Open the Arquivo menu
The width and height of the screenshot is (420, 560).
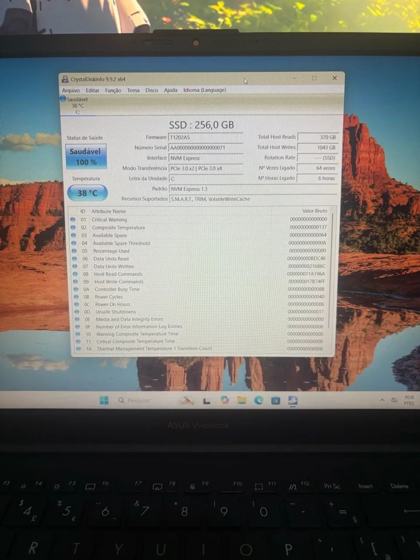click(x=71, y=91)
